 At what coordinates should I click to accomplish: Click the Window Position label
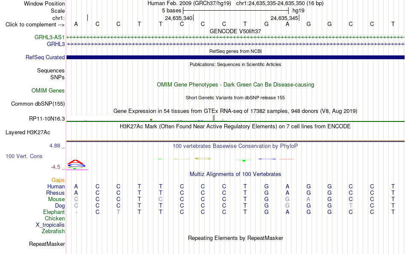pos(44,3)
